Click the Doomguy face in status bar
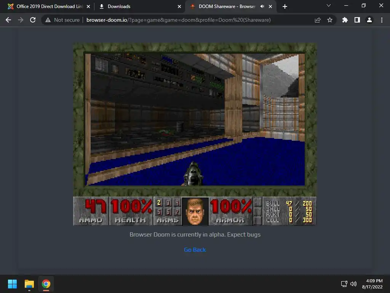This screenshot has width=390, height=293. 195,211
